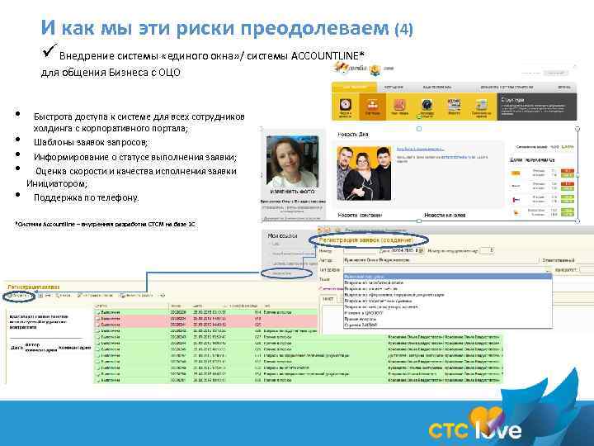This screenshot has width=594, height=446.
Task: Click the Мои ссылки panel header
Action: [283, 235]
